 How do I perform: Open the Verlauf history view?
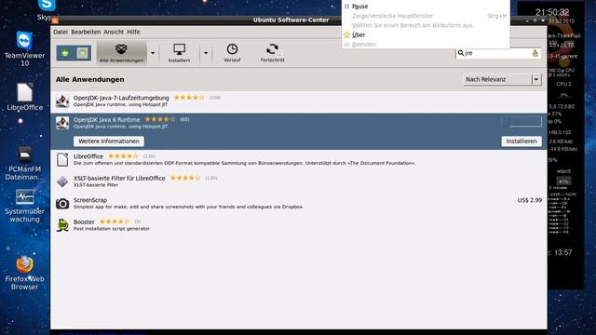click(x=232, y=53)
